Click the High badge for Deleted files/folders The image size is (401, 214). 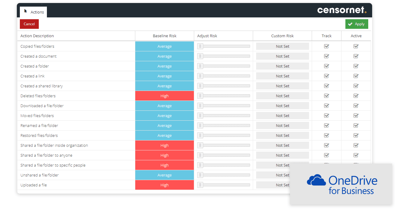[164, 96]
